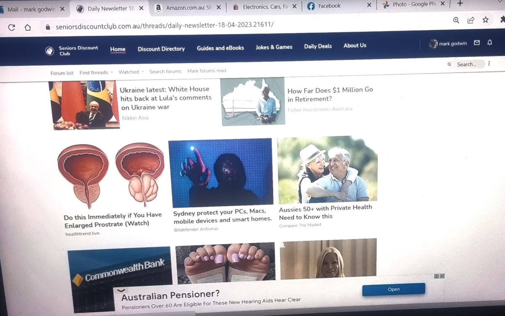Open the inbox envelope icon

477,43
